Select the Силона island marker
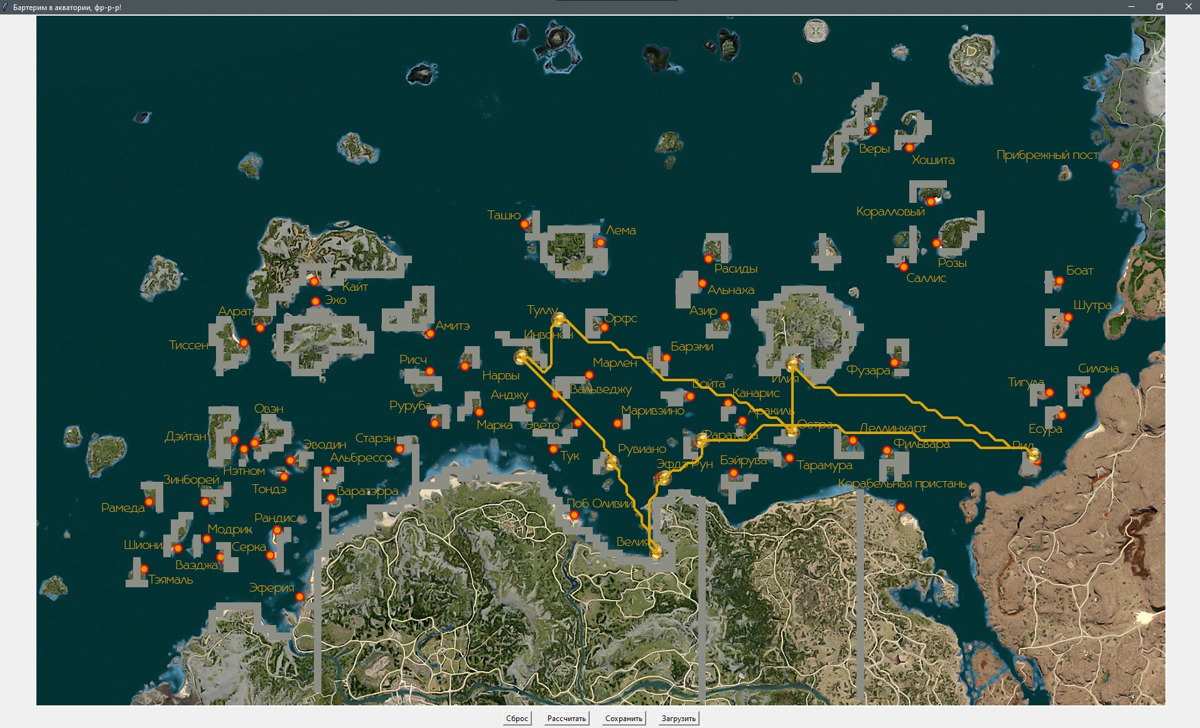Image resolution: width=1200 pixels, height=728 pixels. tap(1086, 392)
